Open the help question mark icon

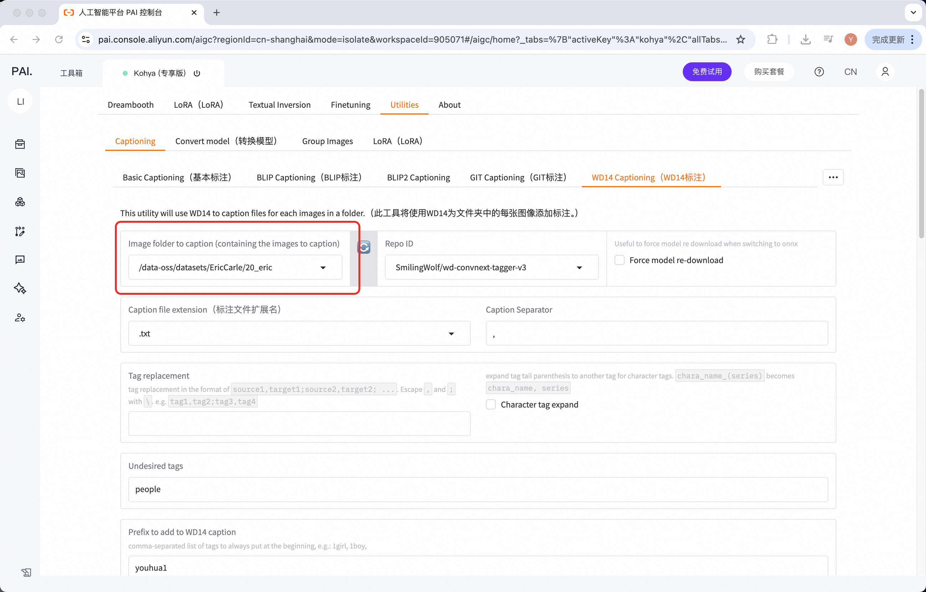819,72
